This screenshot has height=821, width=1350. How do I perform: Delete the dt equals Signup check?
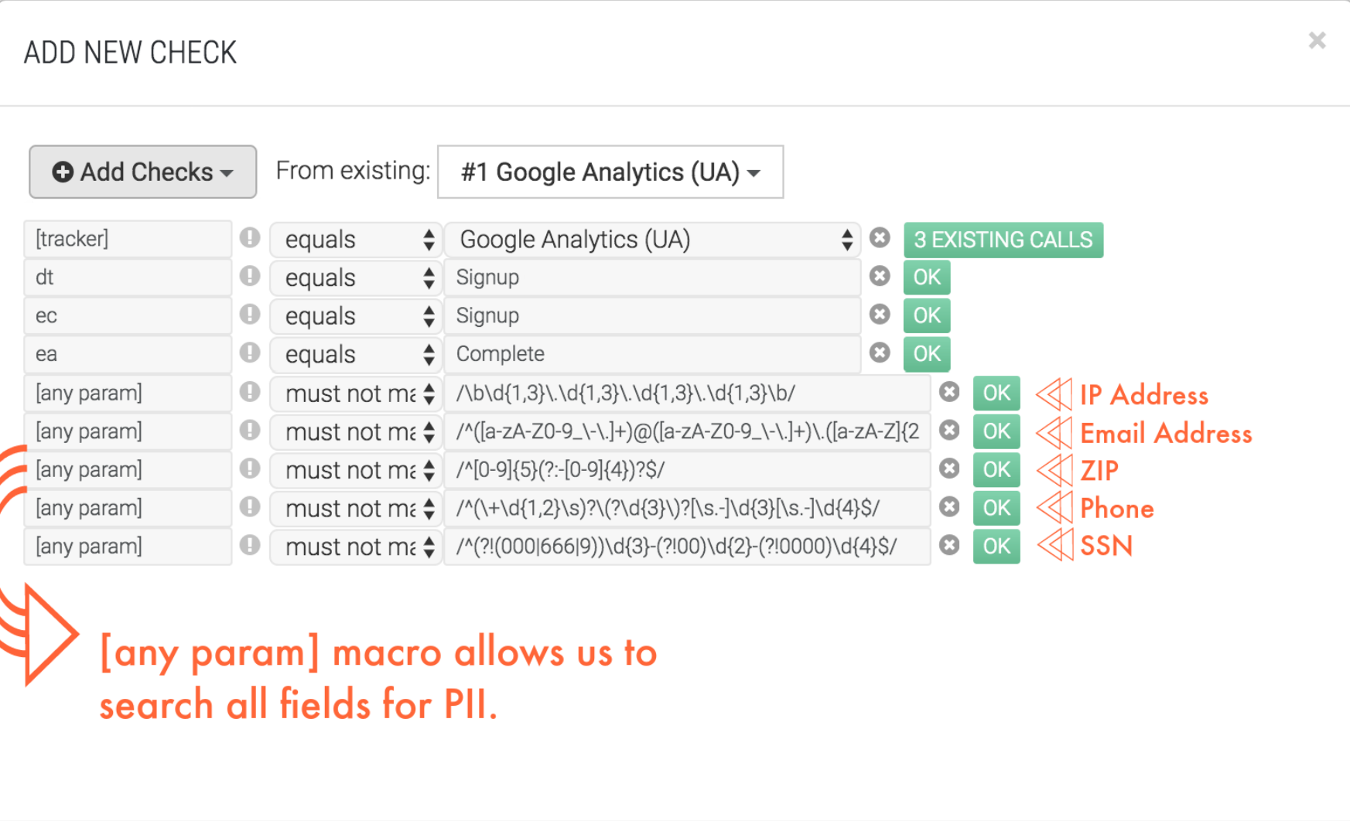click(x=880, y=276)
